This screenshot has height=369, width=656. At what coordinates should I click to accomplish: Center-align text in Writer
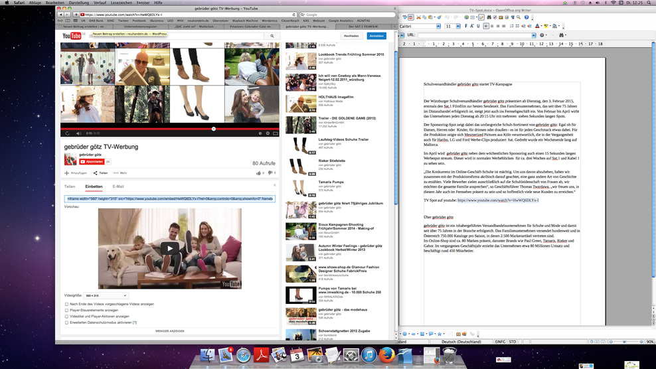[x=492, y=26]
